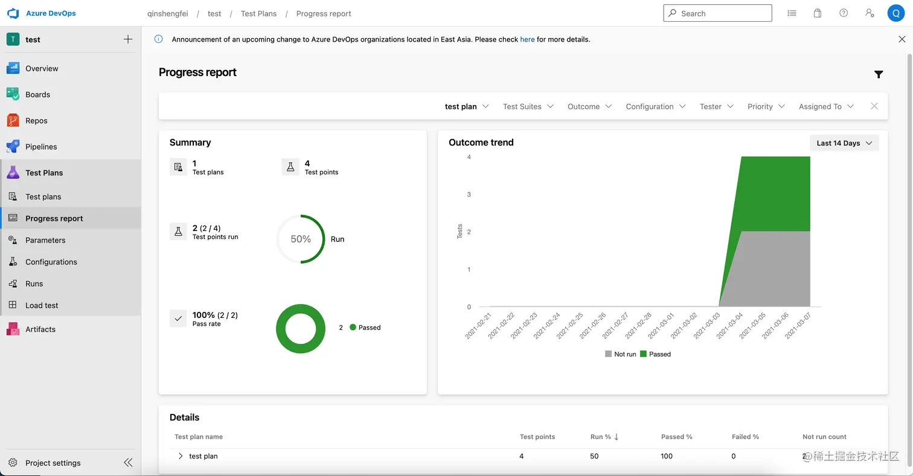Click the Overview sidebar icon

tap(13, 68)
